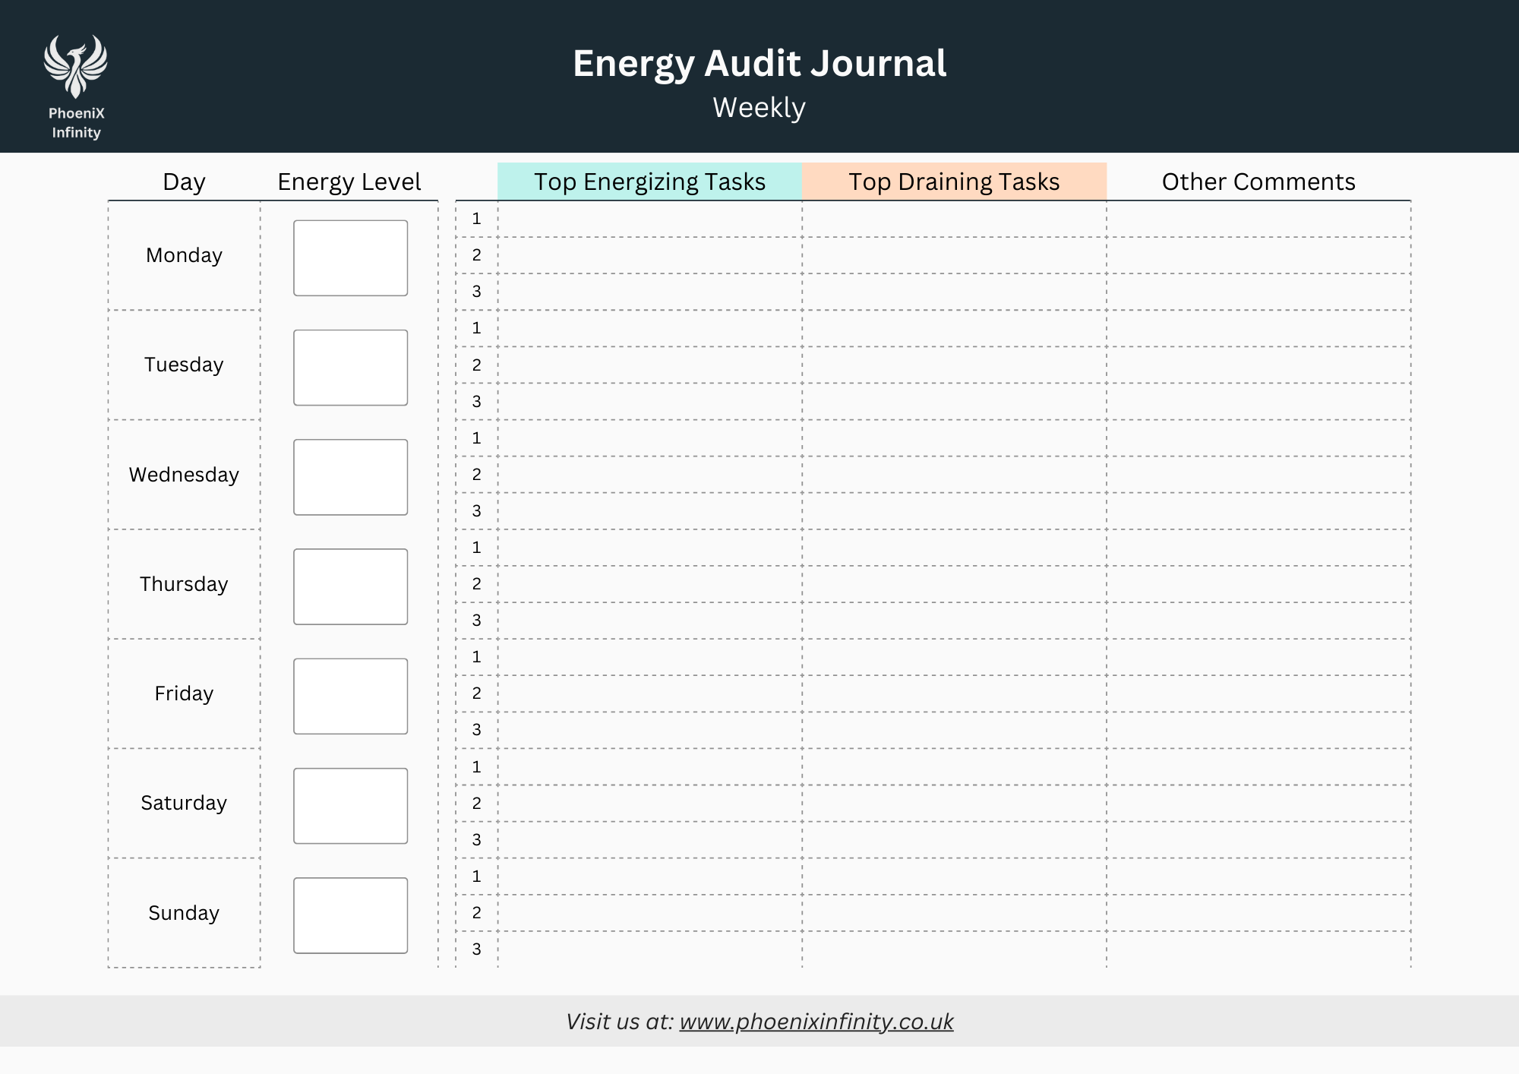Click the Phoenix Infinity phoenix logo
Viewport: 1519px width, 1074px height.
point(75,67)
